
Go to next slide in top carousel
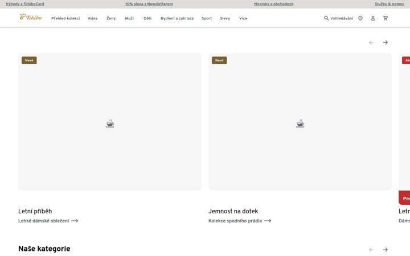point(386,42)
